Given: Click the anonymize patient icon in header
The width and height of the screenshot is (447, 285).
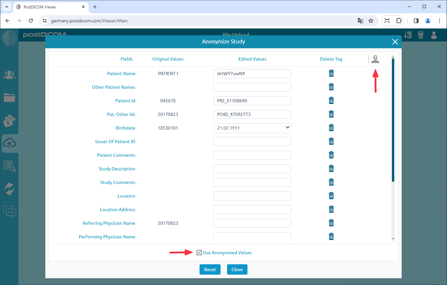Looking at the screenshot, I should (x=375, y=59).
